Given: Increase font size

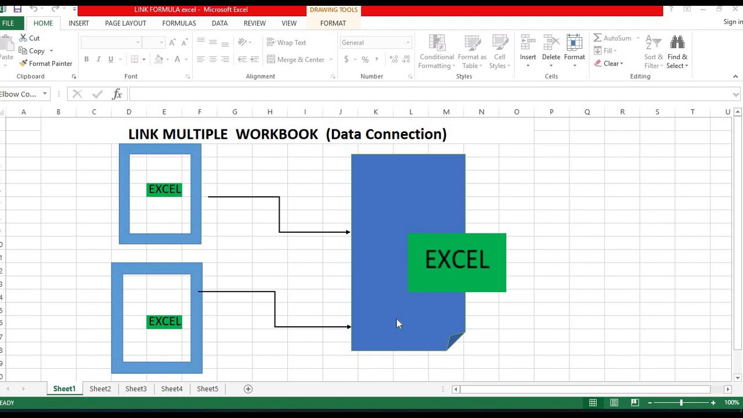Looking at the screenshot, I should pos(173,42).
